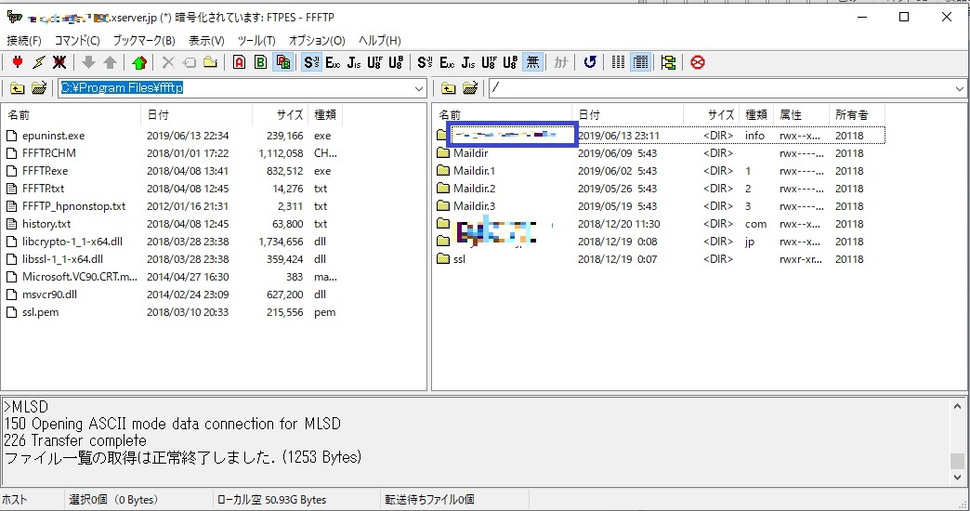Viewport: 970px width, 511px height.
Task: Select FFFTP.CHM in local list
Action: click(x=49, y=153)
